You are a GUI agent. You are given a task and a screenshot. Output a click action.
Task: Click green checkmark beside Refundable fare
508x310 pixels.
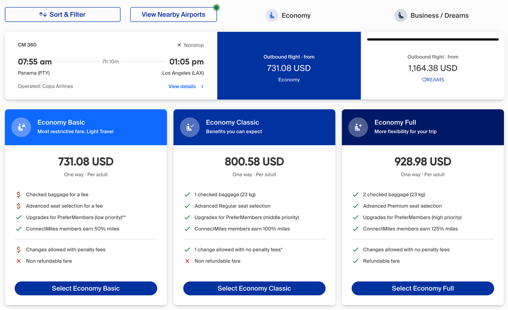356,261
